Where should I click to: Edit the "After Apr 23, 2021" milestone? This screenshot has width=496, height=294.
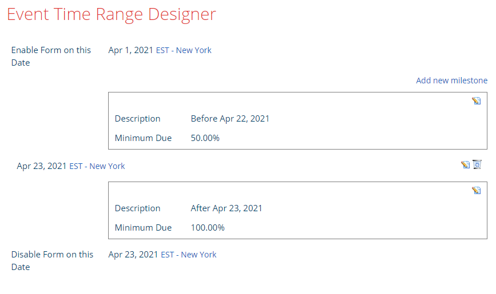[x=476, y=191]
